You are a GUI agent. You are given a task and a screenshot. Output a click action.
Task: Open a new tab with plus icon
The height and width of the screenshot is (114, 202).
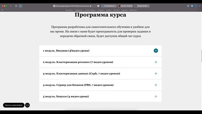200,6
